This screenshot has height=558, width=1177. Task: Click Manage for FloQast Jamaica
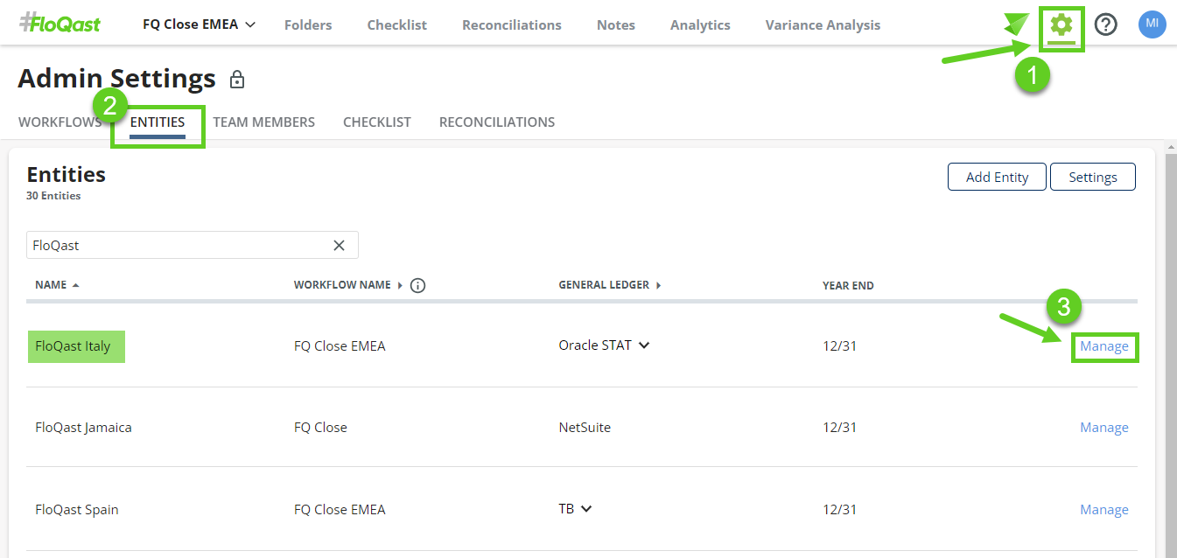click(x=1104, y=428)
